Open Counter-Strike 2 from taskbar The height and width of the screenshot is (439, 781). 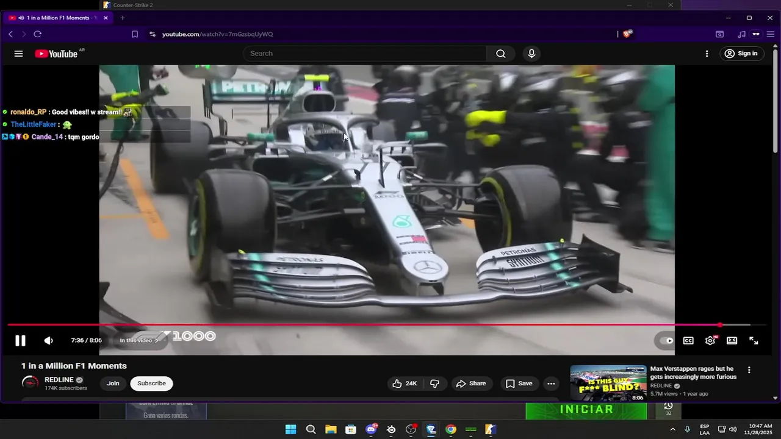(490, 429)
